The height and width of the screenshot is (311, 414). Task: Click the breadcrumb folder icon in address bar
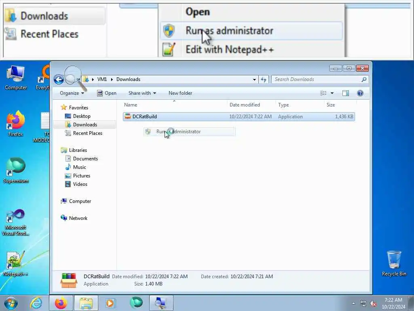[x=86, y=79]
